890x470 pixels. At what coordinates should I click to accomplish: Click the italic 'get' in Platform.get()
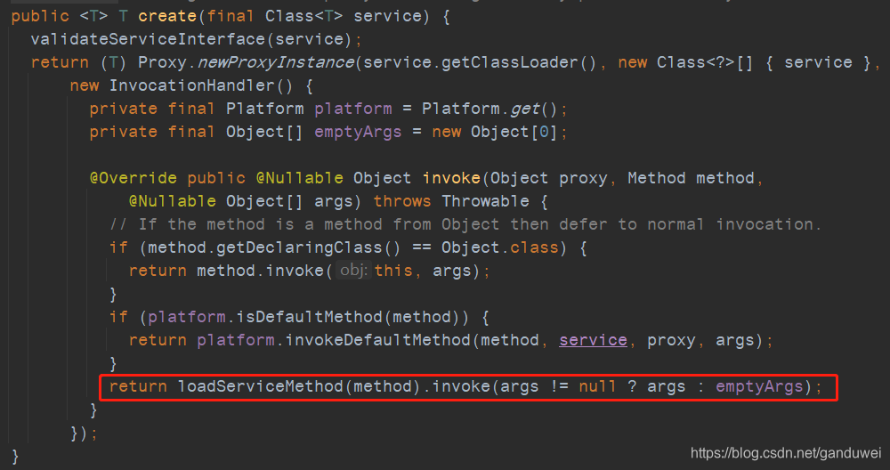click(x=524, y=109)
